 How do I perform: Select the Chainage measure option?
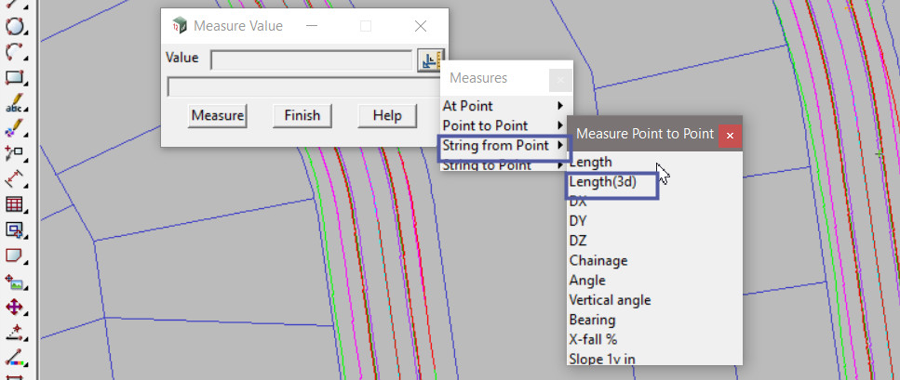598,261
